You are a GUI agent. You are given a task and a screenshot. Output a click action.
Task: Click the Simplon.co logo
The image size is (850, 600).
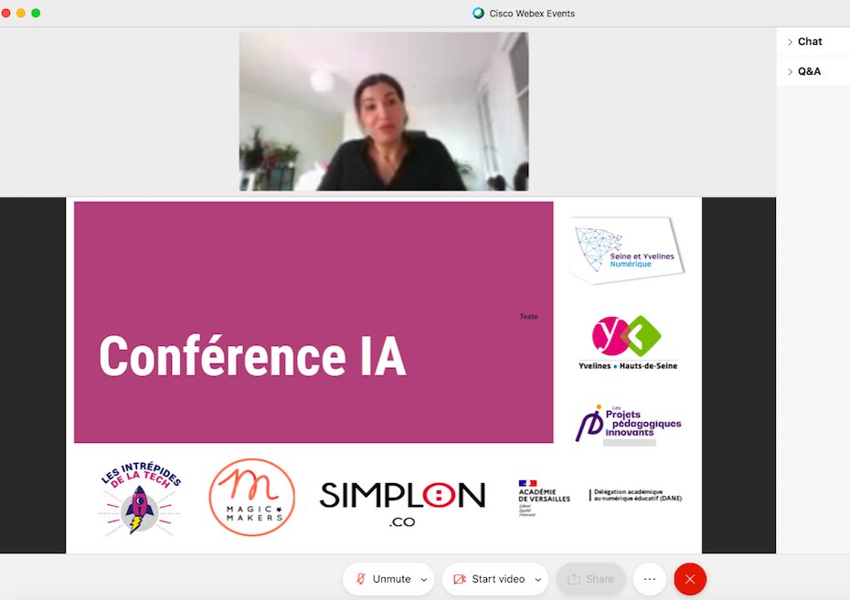pos(402,503)
